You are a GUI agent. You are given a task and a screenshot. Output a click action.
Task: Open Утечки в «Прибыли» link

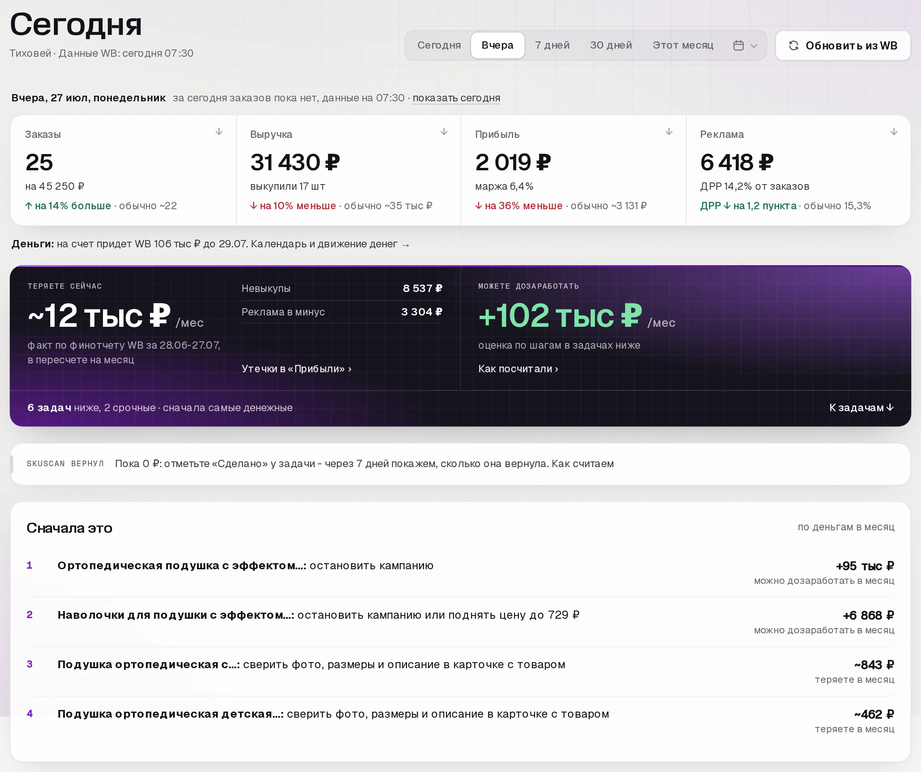296,369
